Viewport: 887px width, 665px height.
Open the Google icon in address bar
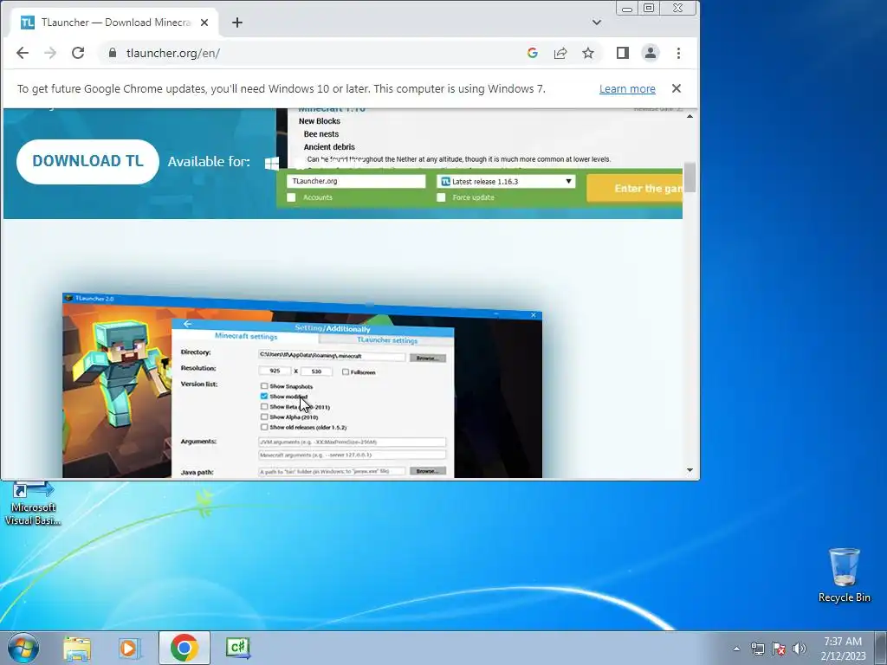pos(533,53)
